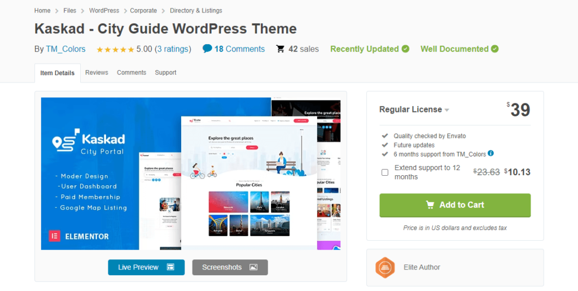Tick Extend support to 12 months checkbox

(385, 172)
